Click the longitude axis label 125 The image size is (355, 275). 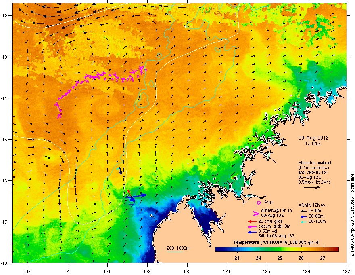tap(267, 271)
